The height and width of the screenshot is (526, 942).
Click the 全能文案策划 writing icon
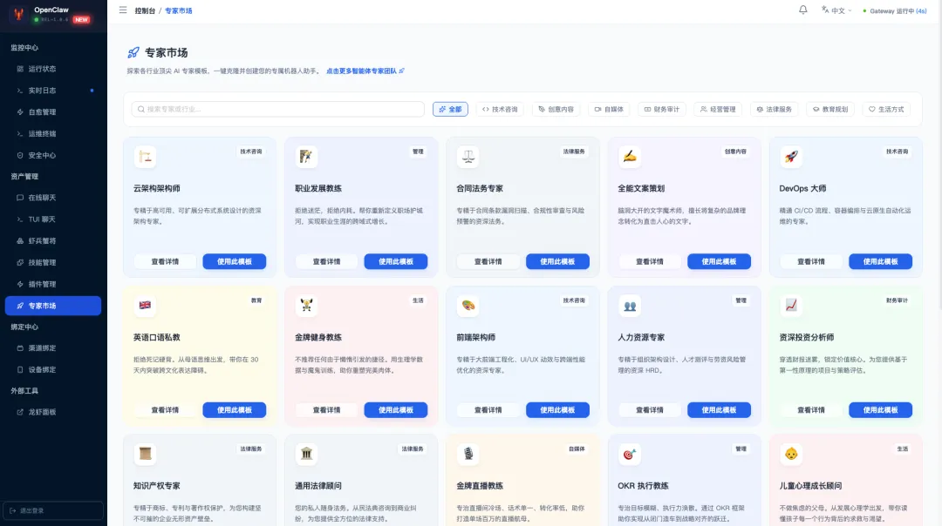tap(630, 157)
